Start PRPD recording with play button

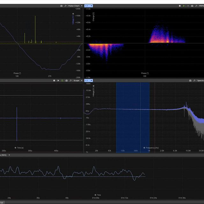coord(184,6)
